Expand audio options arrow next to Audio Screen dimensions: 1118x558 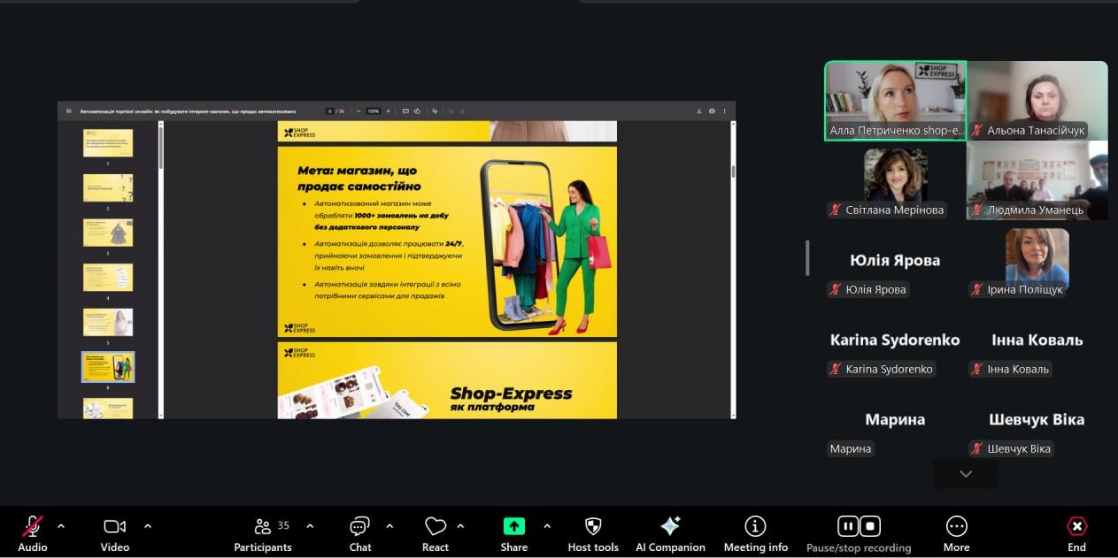point(61,526)
